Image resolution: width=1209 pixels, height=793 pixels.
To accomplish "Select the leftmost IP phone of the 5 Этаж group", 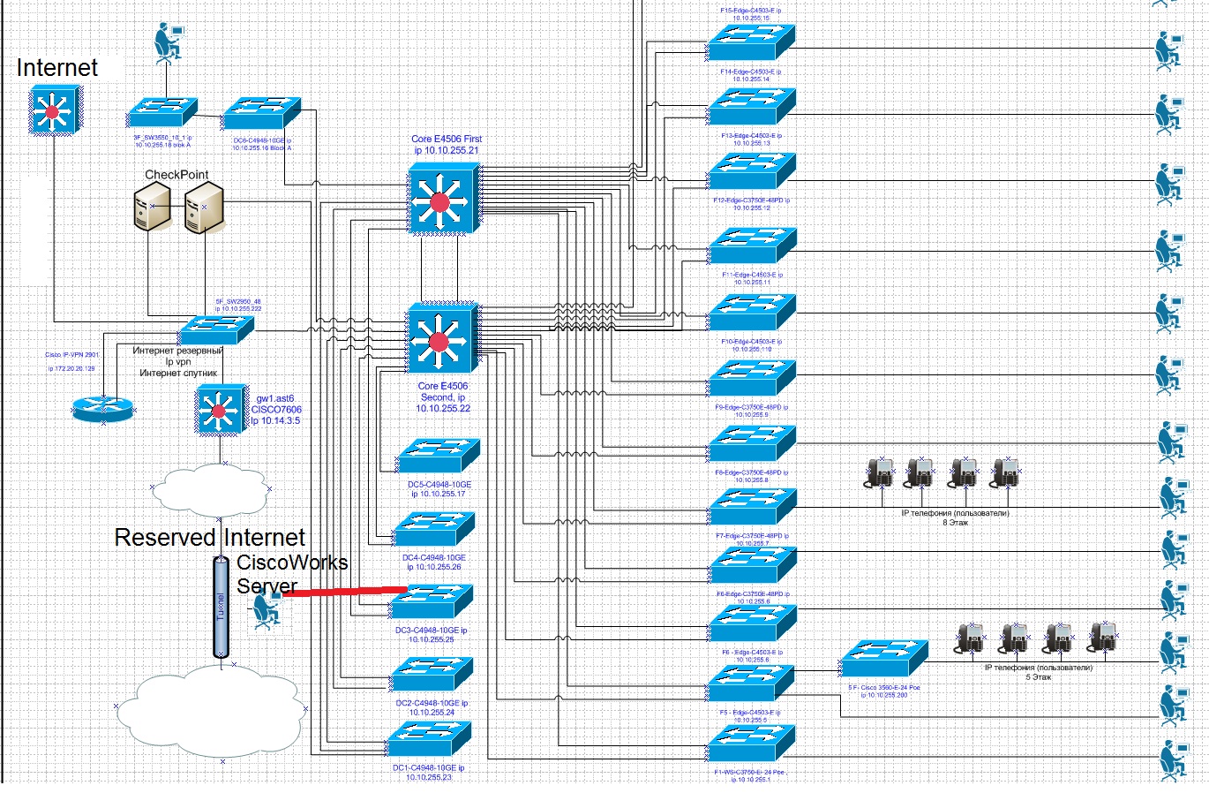I will point(970,638).
